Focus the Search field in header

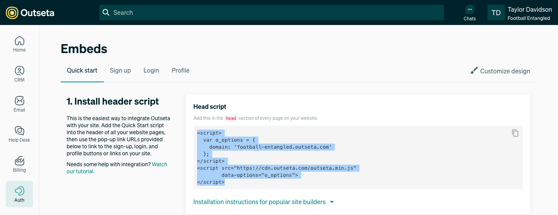click(x=271, y=12)
